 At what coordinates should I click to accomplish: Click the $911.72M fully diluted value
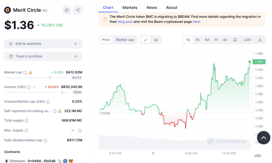pyautogui.click(x=75, y=140)
